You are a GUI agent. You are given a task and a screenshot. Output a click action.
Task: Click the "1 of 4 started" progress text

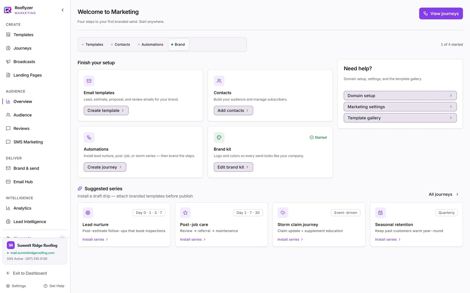click(452, 45)
